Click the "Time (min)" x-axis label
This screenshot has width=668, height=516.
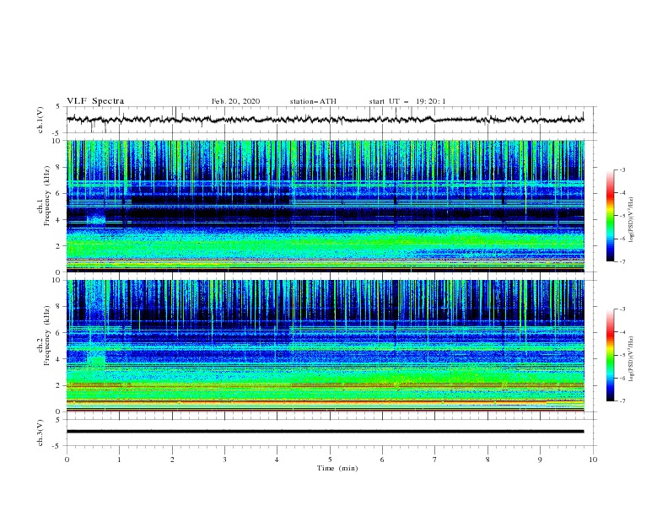[x=337, y=468]
